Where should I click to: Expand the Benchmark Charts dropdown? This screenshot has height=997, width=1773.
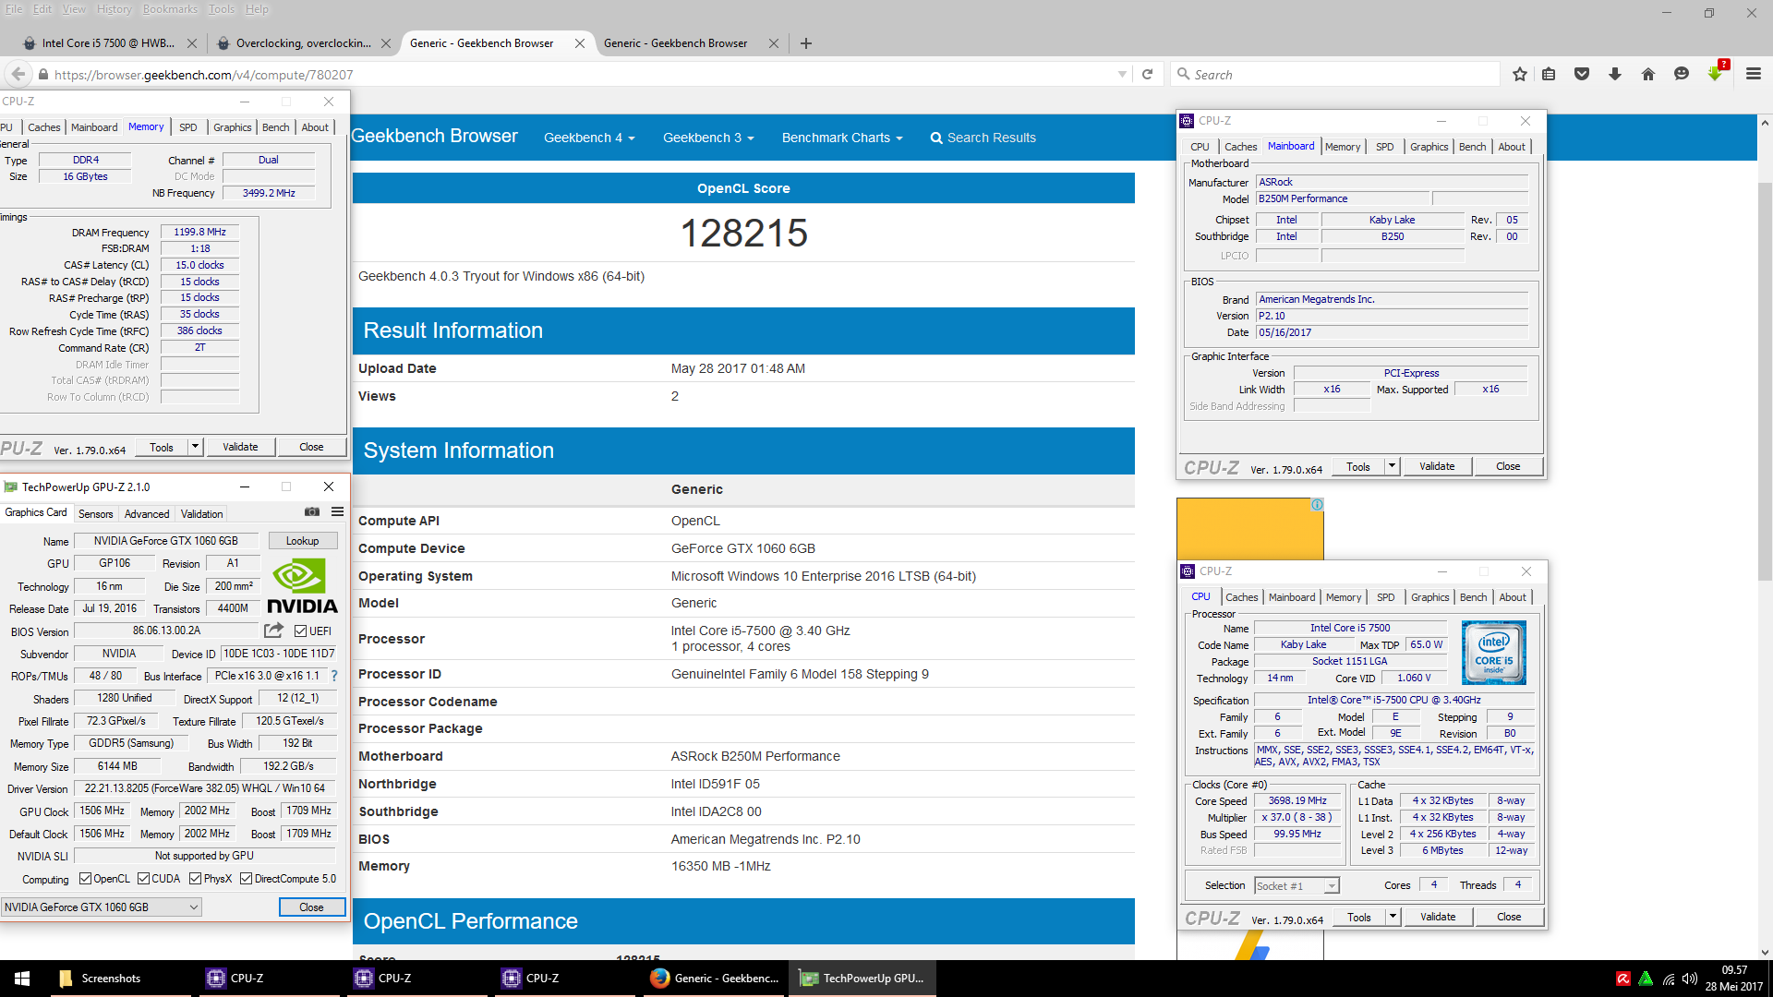842,138
